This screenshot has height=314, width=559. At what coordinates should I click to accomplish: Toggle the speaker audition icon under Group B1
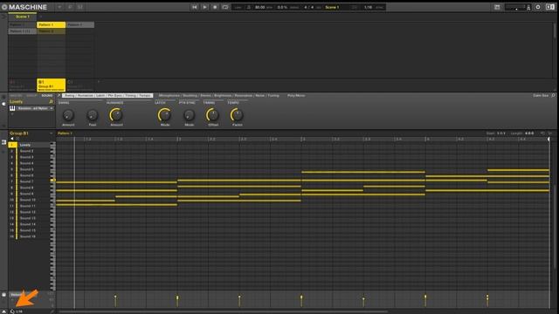click(11, 139)
